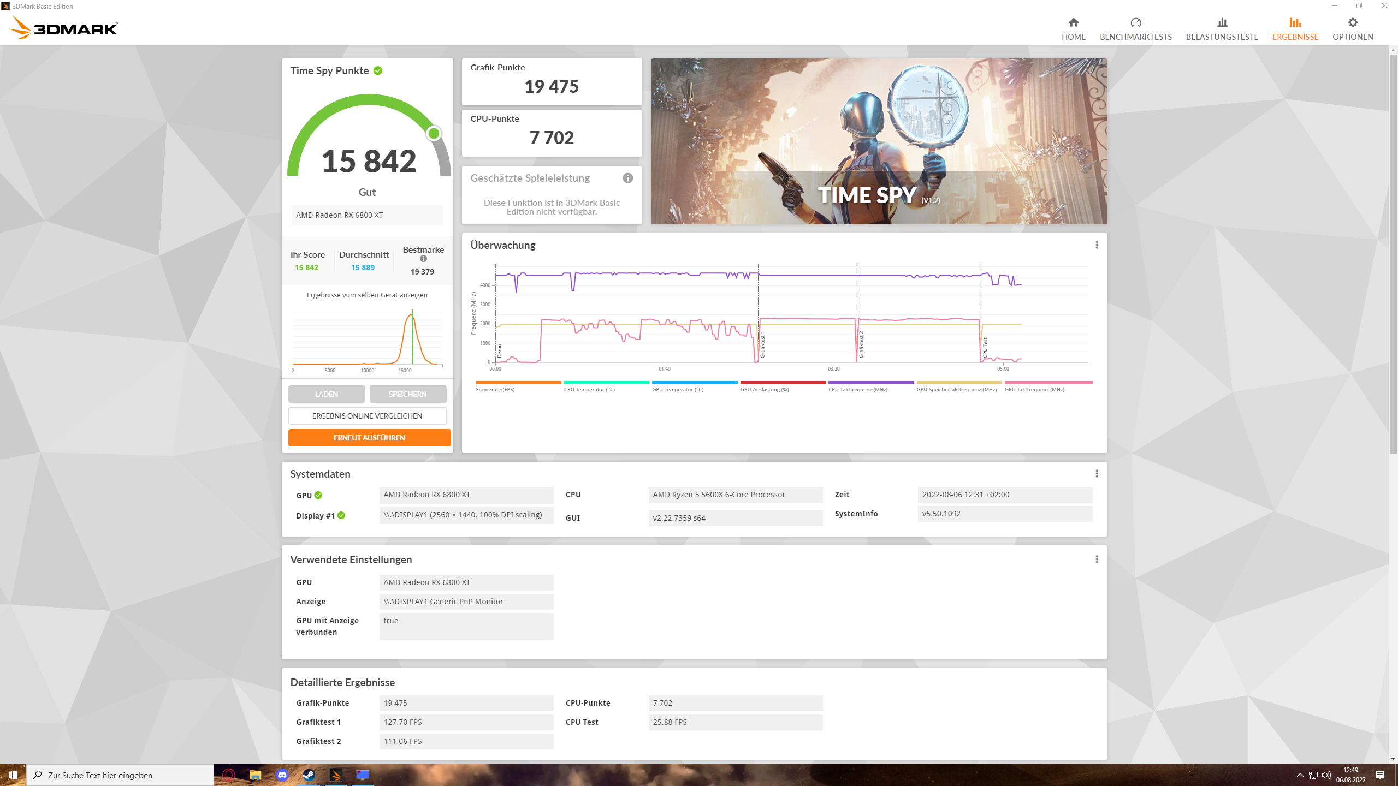Click info icon beside Geschätzte Spieleleistung
Viewport: 1398px width, 786px height.
coord(627,178)
